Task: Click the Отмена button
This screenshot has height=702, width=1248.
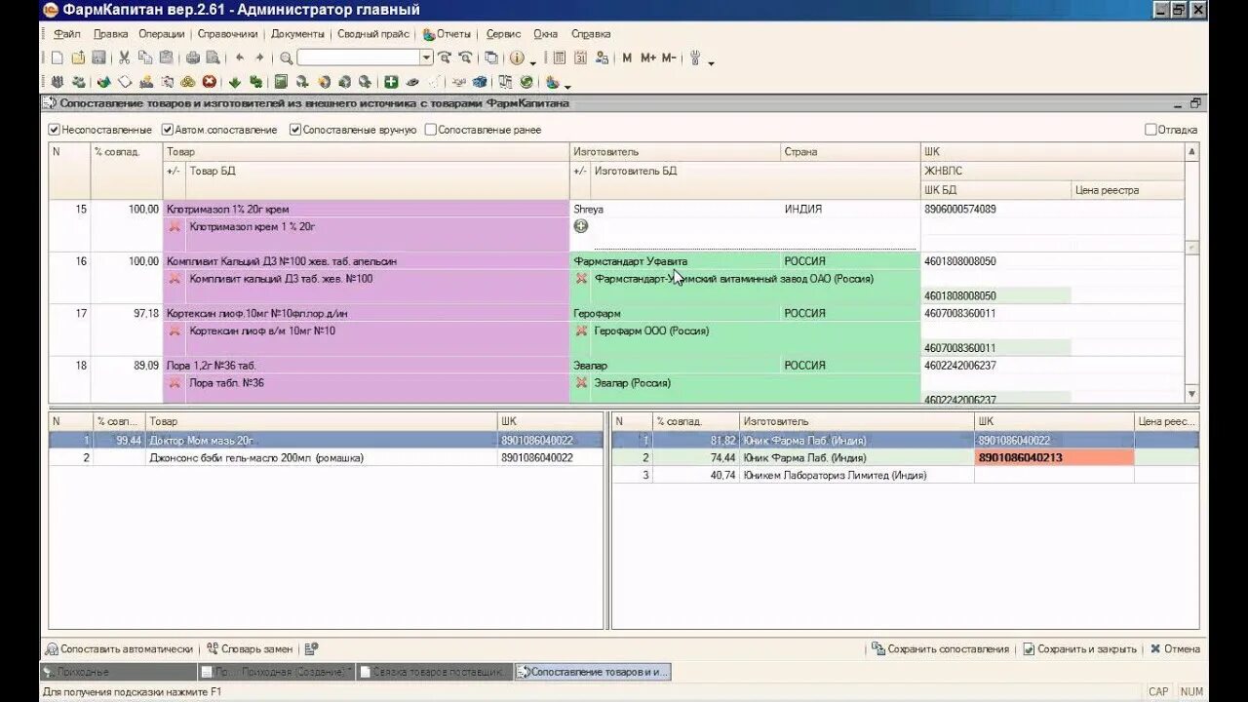Action: tap(1175, 649)
